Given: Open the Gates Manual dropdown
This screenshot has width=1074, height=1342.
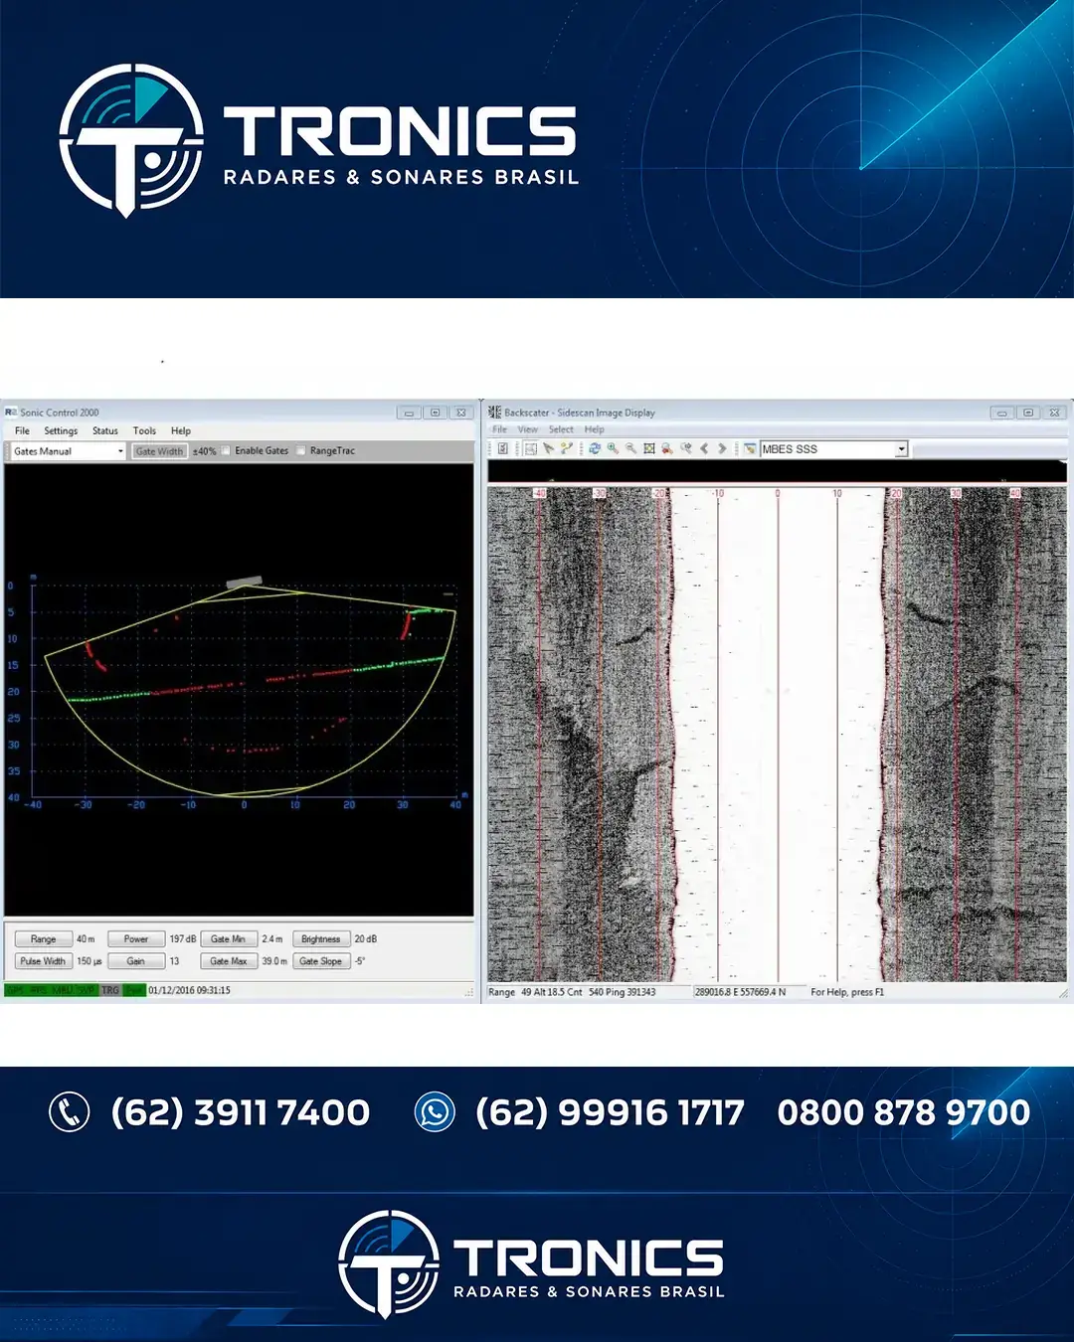Looking at the screenshot, I should click(x=69, y=451).
